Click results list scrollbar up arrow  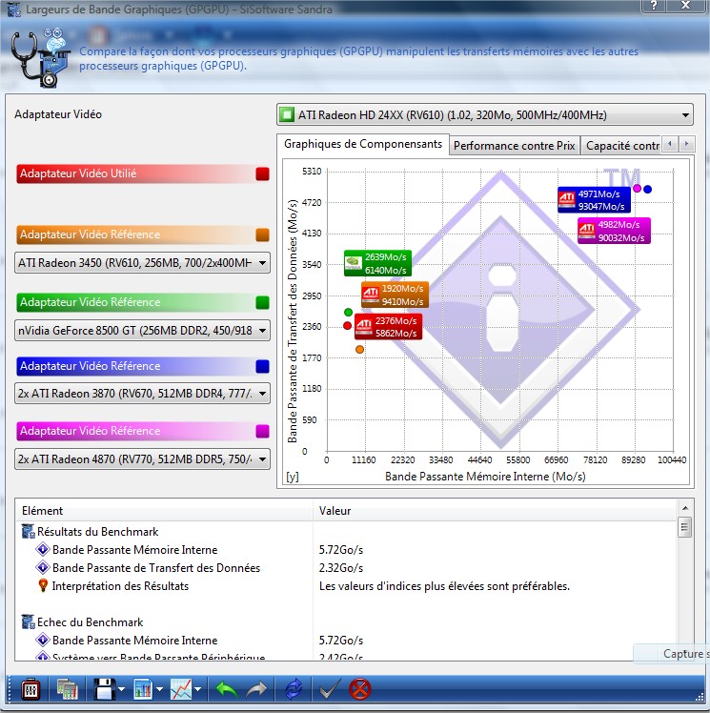point(685,508)
